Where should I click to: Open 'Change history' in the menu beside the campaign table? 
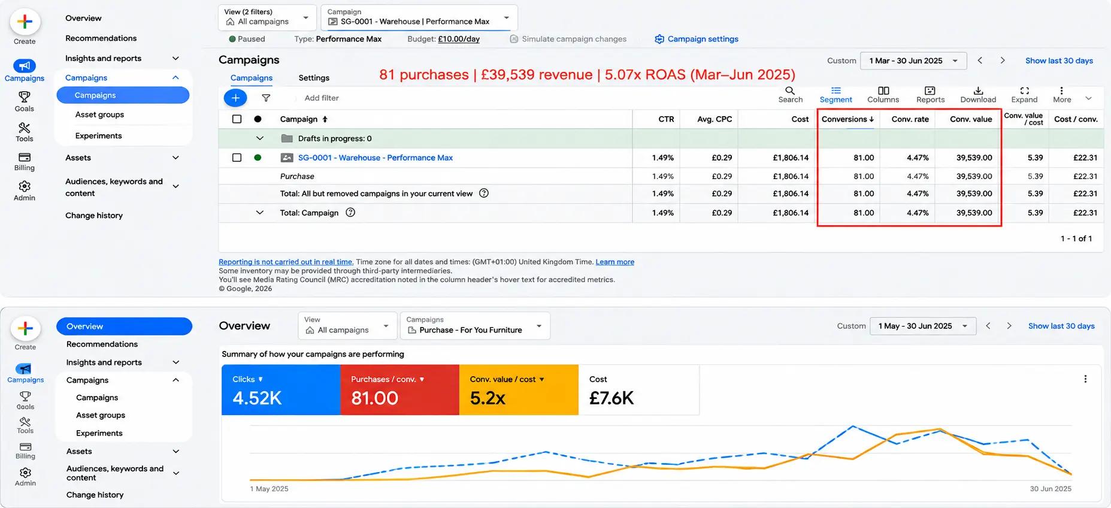94,216
